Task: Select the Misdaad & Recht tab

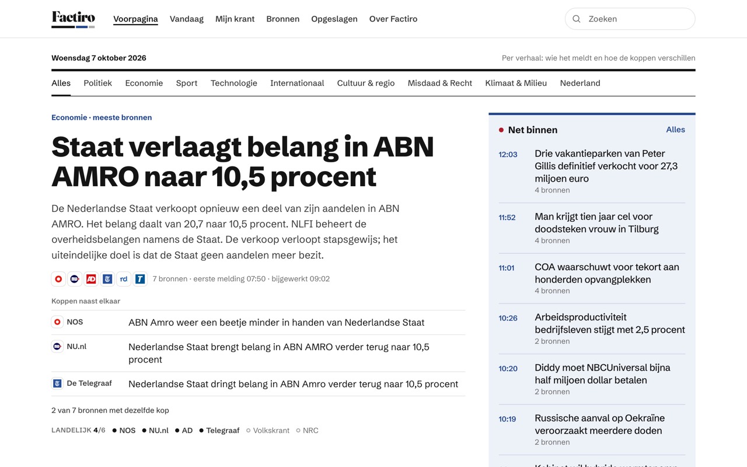Action: (x=440, y=83)
